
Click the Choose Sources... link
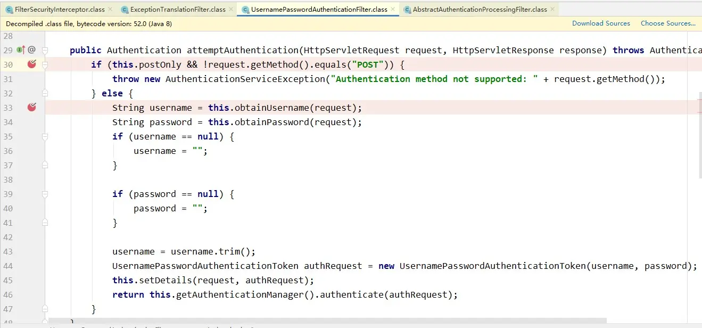point(668,23)
